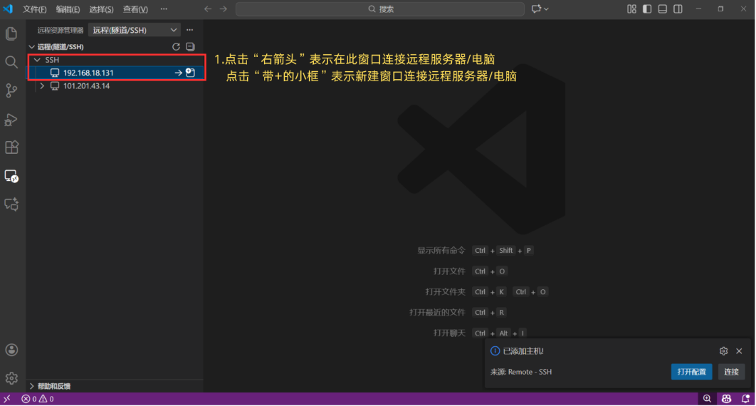
Task: Expand the help and feedback section
Action: coord(32,386)
